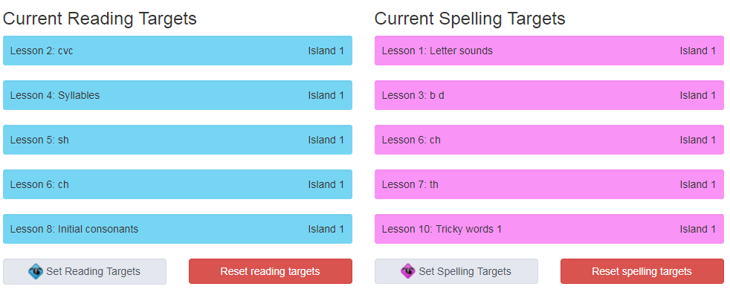Click the Current Reading Targets heading
Viewport: 730px width, 295px height.
[x=100, y=19]
